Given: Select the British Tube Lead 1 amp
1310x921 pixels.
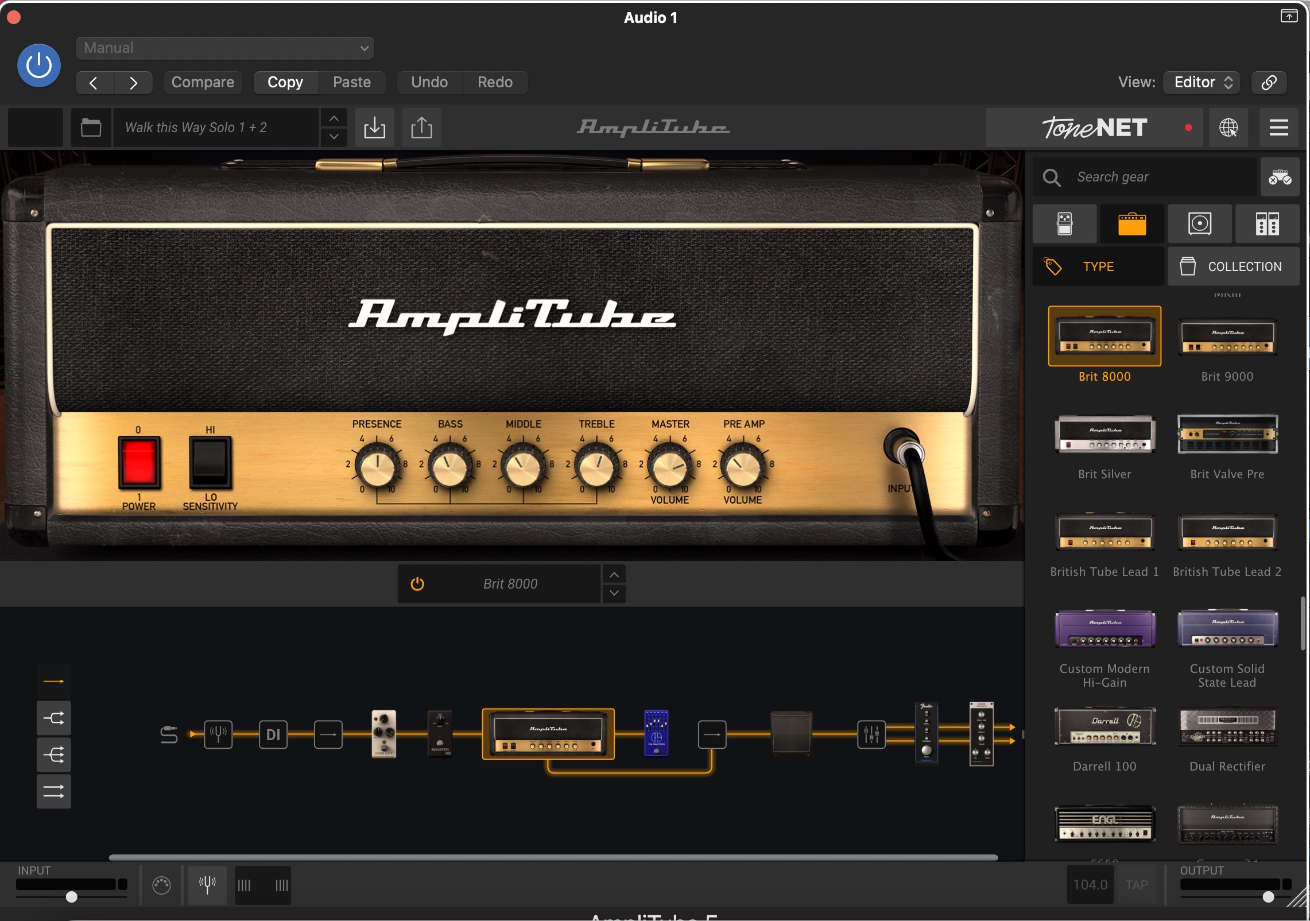Looking at the screenshot, I should (1104, 532).
